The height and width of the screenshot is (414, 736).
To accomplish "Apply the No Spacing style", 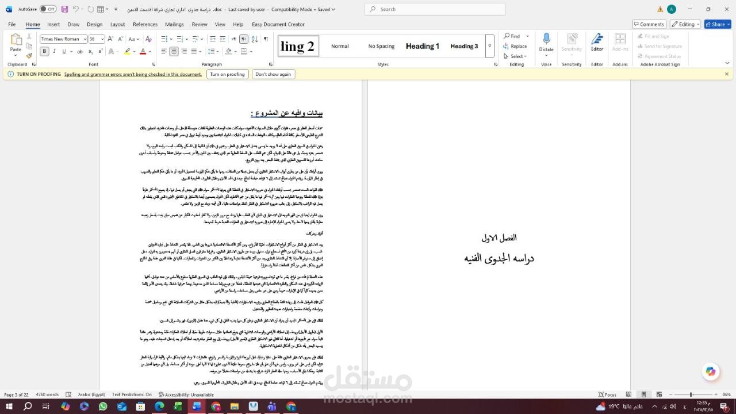I will [x=381, y=46].
